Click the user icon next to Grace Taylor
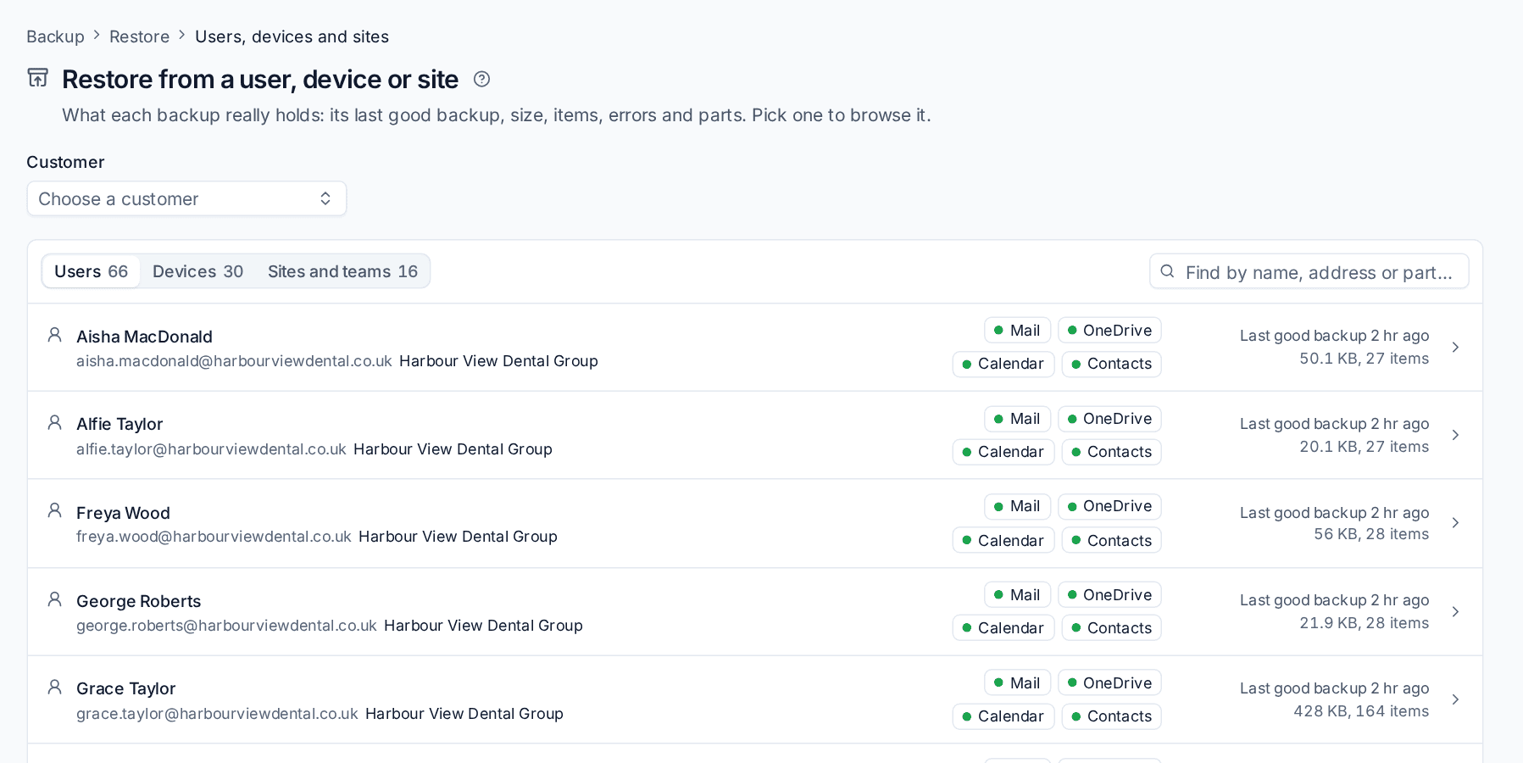The image size is (1523, 763). [x=54, y=687]
